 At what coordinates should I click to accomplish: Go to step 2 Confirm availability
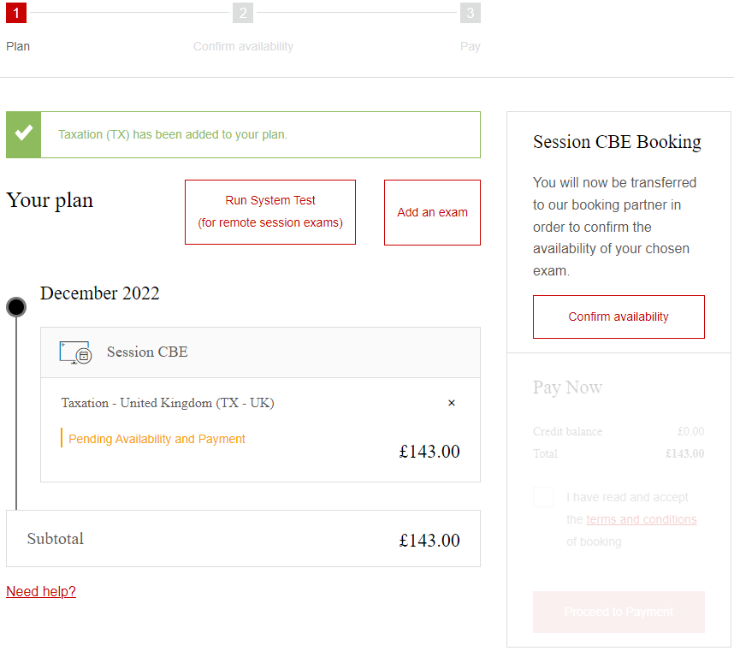coord(243,13)
